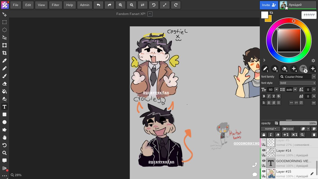Open the baseline shift dropdown
The image size is (318, 179).
(314, 96)
